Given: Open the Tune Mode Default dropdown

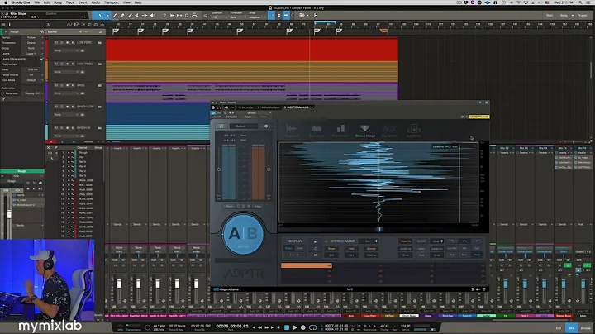Looking at the screenshot, I should (x=33, y=80).
